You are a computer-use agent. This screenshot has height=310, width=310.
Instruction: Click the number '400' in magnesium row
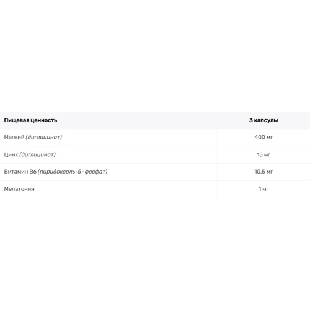pyautogui.click(x=260, y=137)
